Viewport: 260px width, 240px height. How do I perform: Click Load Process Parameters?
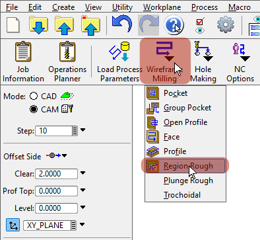tap(119, 61)
